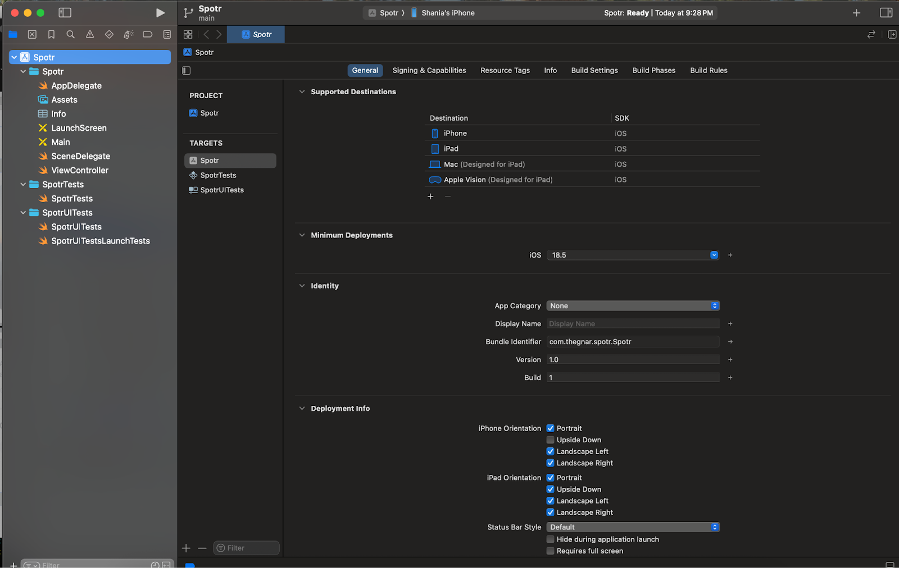Switch to Build Rules tab
899x568 pixels.
coord(709,70)
